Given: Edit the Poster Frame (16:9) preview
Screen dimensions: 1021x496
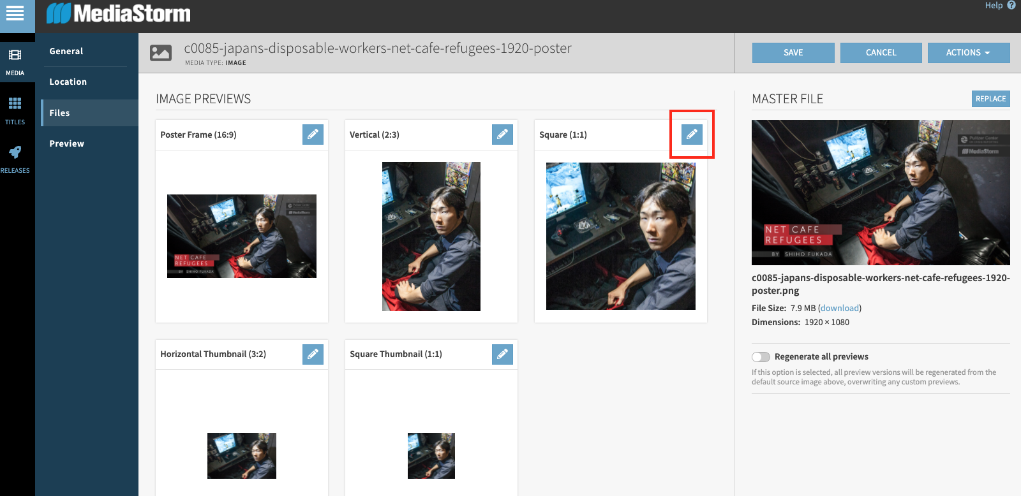Looking at the screenshot, I should [313, 135].
